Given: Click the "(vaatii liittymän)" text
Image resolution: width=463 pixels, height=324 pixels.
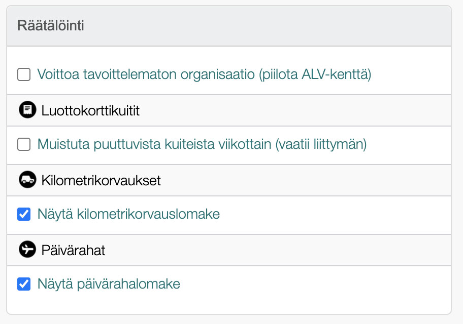Looking at the screenshot, I should tap(321, 145).
